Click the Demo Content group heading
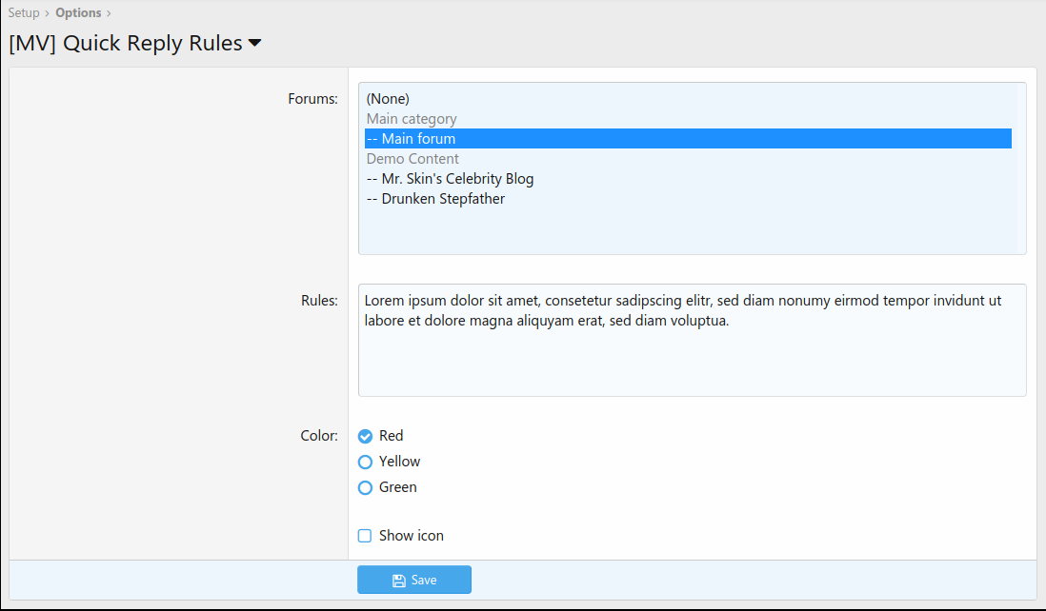Viewport: 1046px width, 611px height. pos(412,159)
